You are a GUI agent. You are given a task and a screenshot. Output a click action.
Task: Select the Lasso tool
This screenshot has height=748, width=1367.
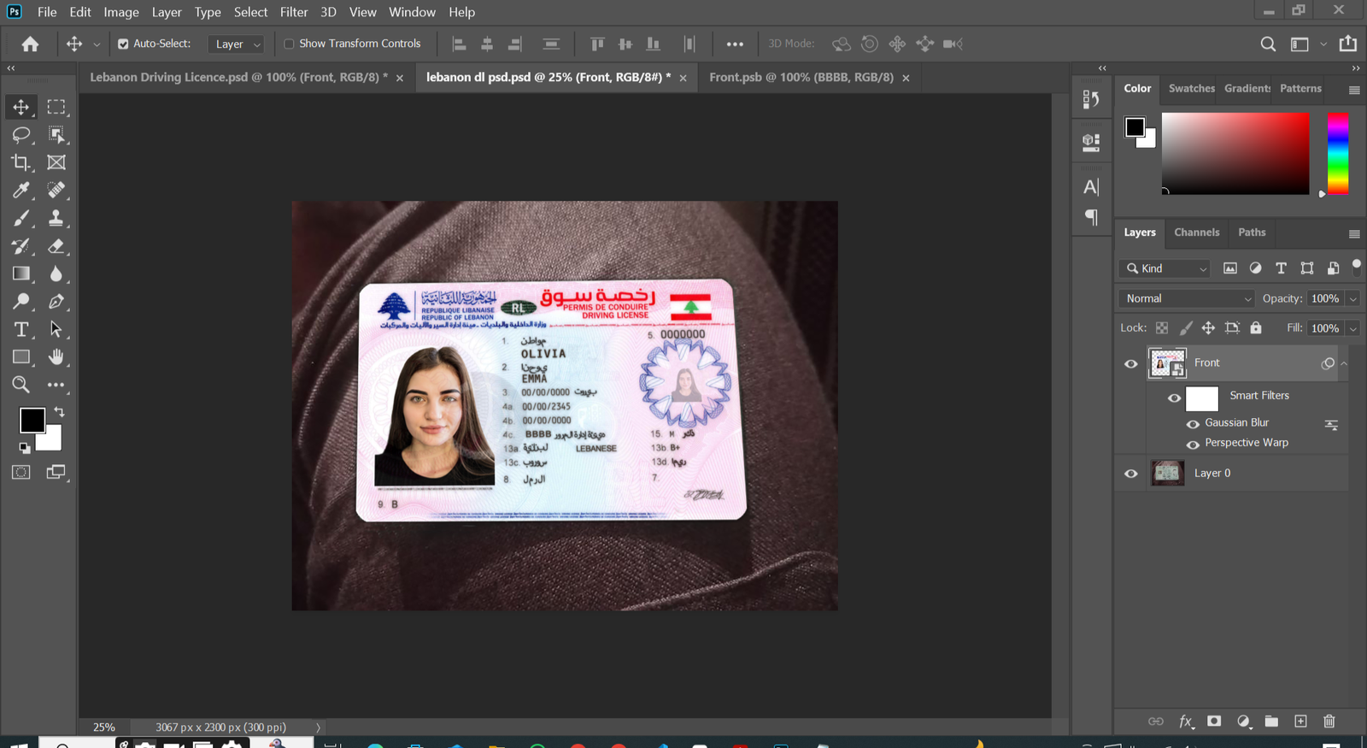pos(21,134)
